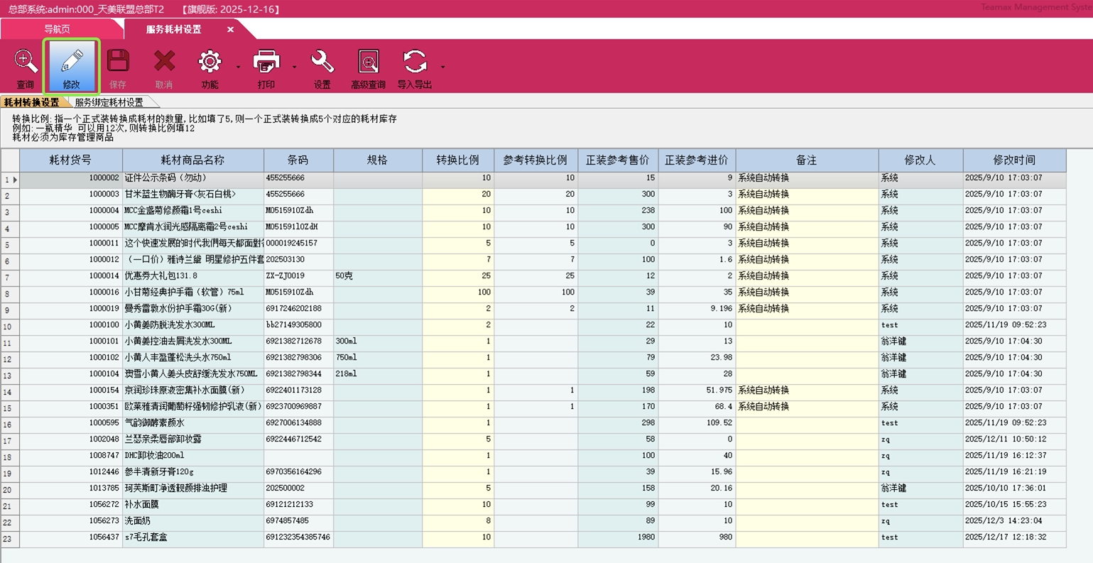
Task: Sort by the 转换比例 column header
Action: click(457, 160)
